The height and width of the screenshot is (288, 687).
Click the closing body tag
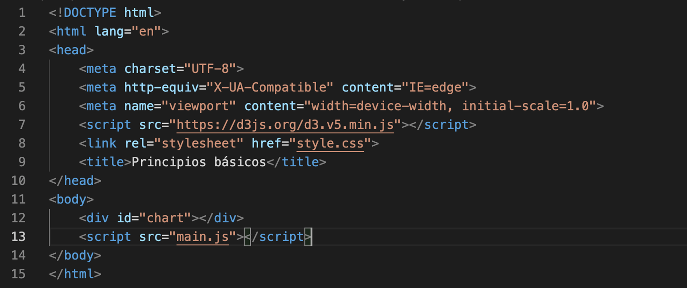tap(75, 255)
